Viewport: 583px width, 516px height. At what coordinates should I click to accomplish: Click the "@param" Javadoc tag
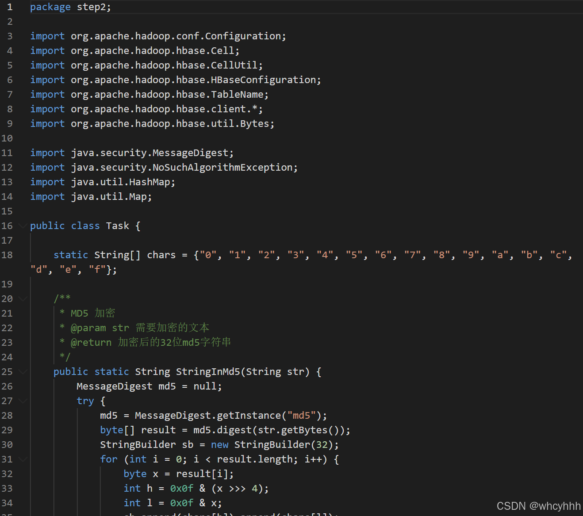pos(88,328)
